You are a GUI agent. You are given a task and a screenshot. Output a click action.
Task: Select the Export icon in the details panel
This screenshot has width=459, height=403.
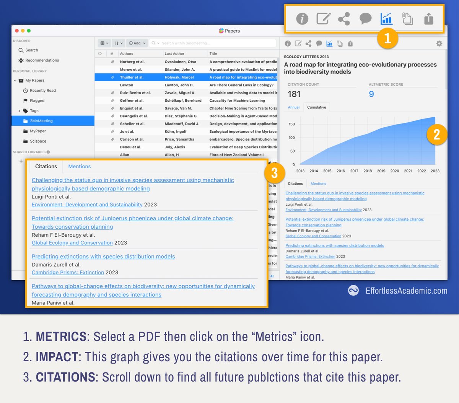(350, 43)
